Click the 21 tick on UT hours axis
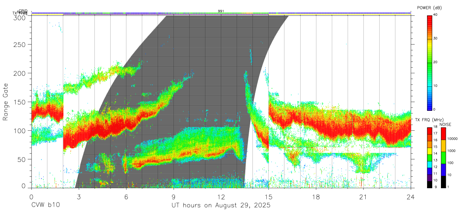The height and width of the screenshot is (213, 462). [x=363, y=196]
